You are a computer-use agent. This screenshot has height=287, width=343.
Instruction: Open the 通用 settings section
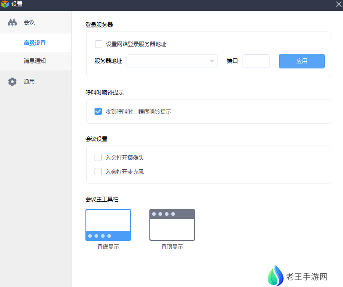coord(36,82)
